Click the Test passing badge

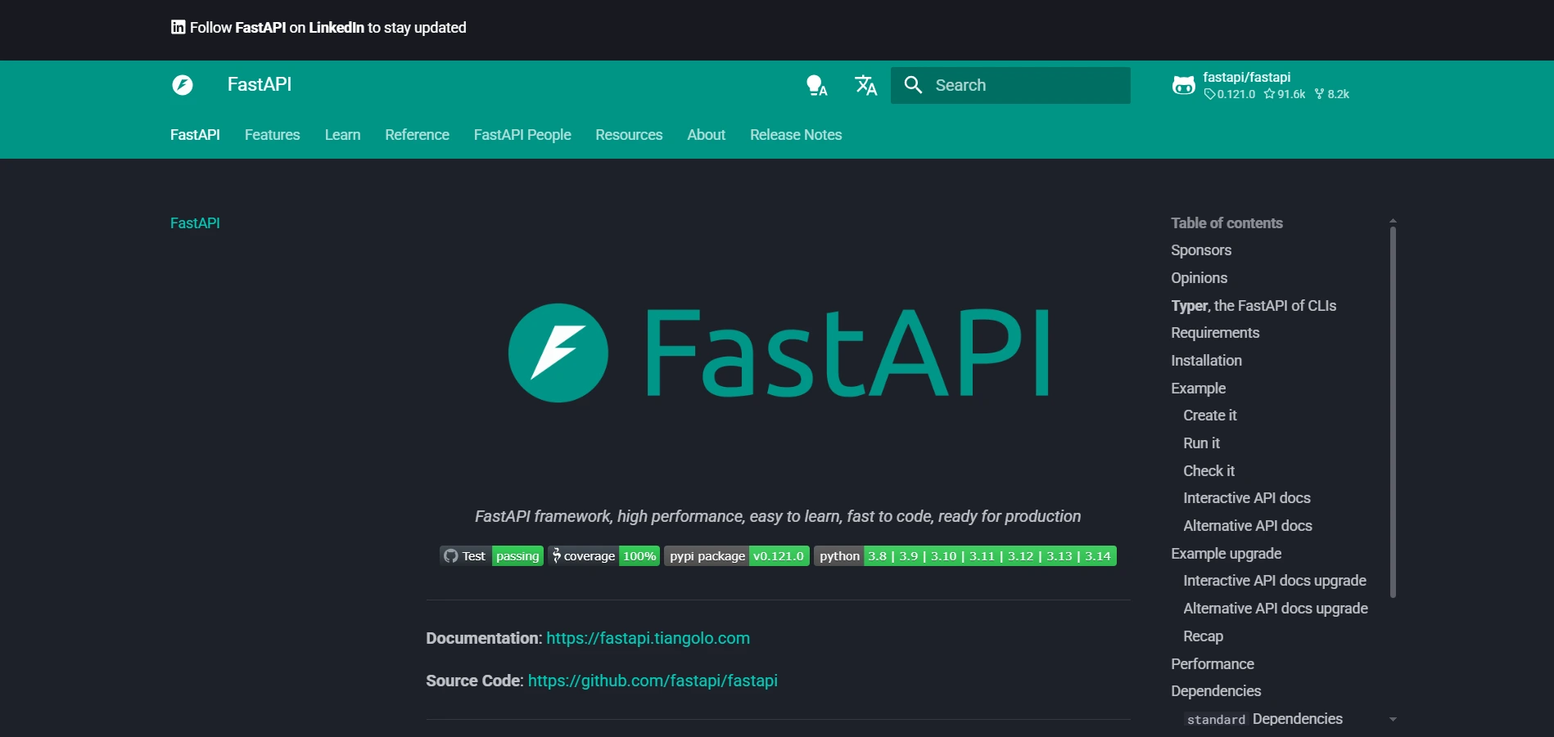tap(490, 555)
